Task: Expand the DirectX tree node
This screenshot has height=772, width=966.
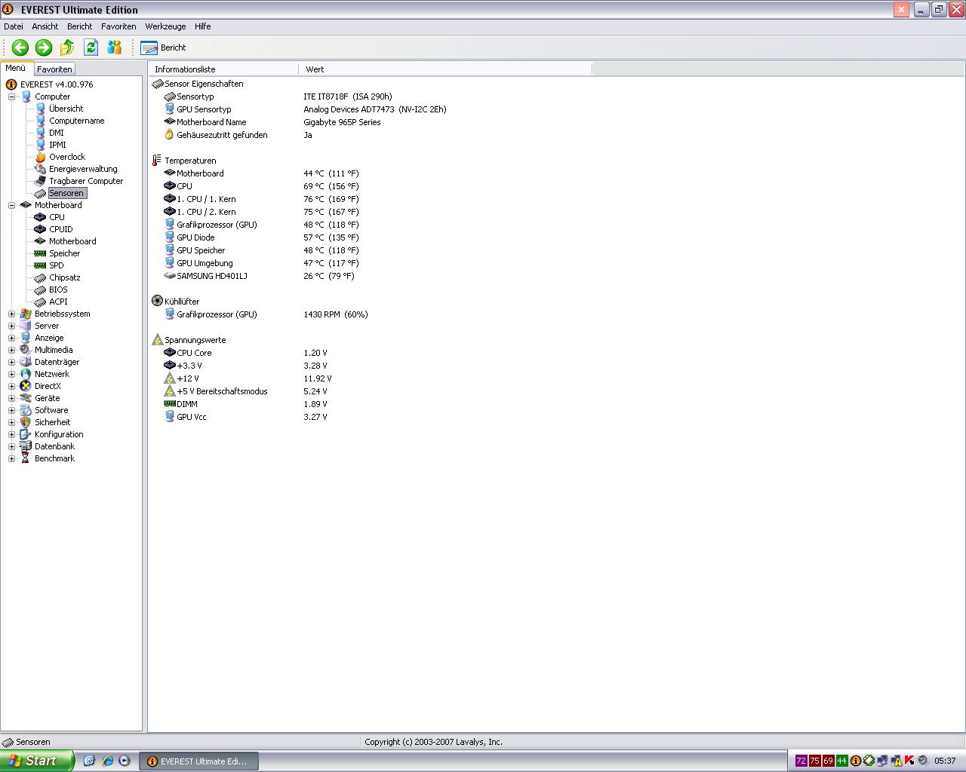Action: 11,386
